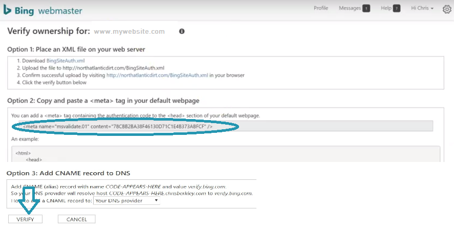This screenshot has height=234, width=454.
Task: Click the CANCEL button
Action: click(77, 219)
